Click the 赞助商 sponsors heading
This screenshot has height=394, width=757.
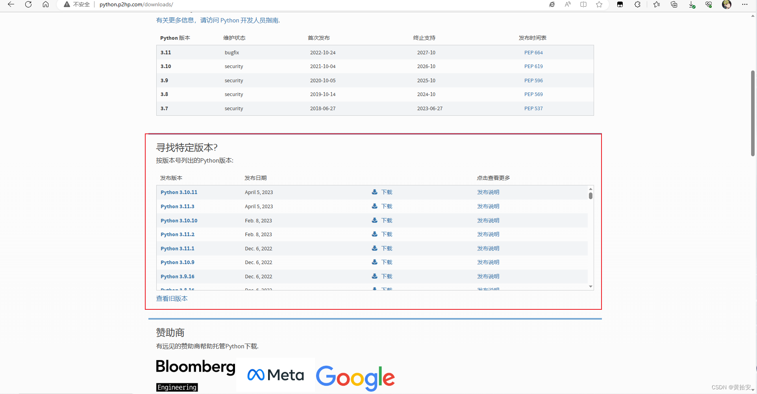pos(170,333)
